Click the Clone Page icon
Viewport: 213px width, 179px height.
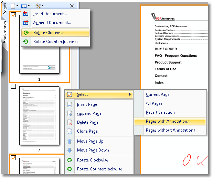pyautogui.click(x=70, y=131)
